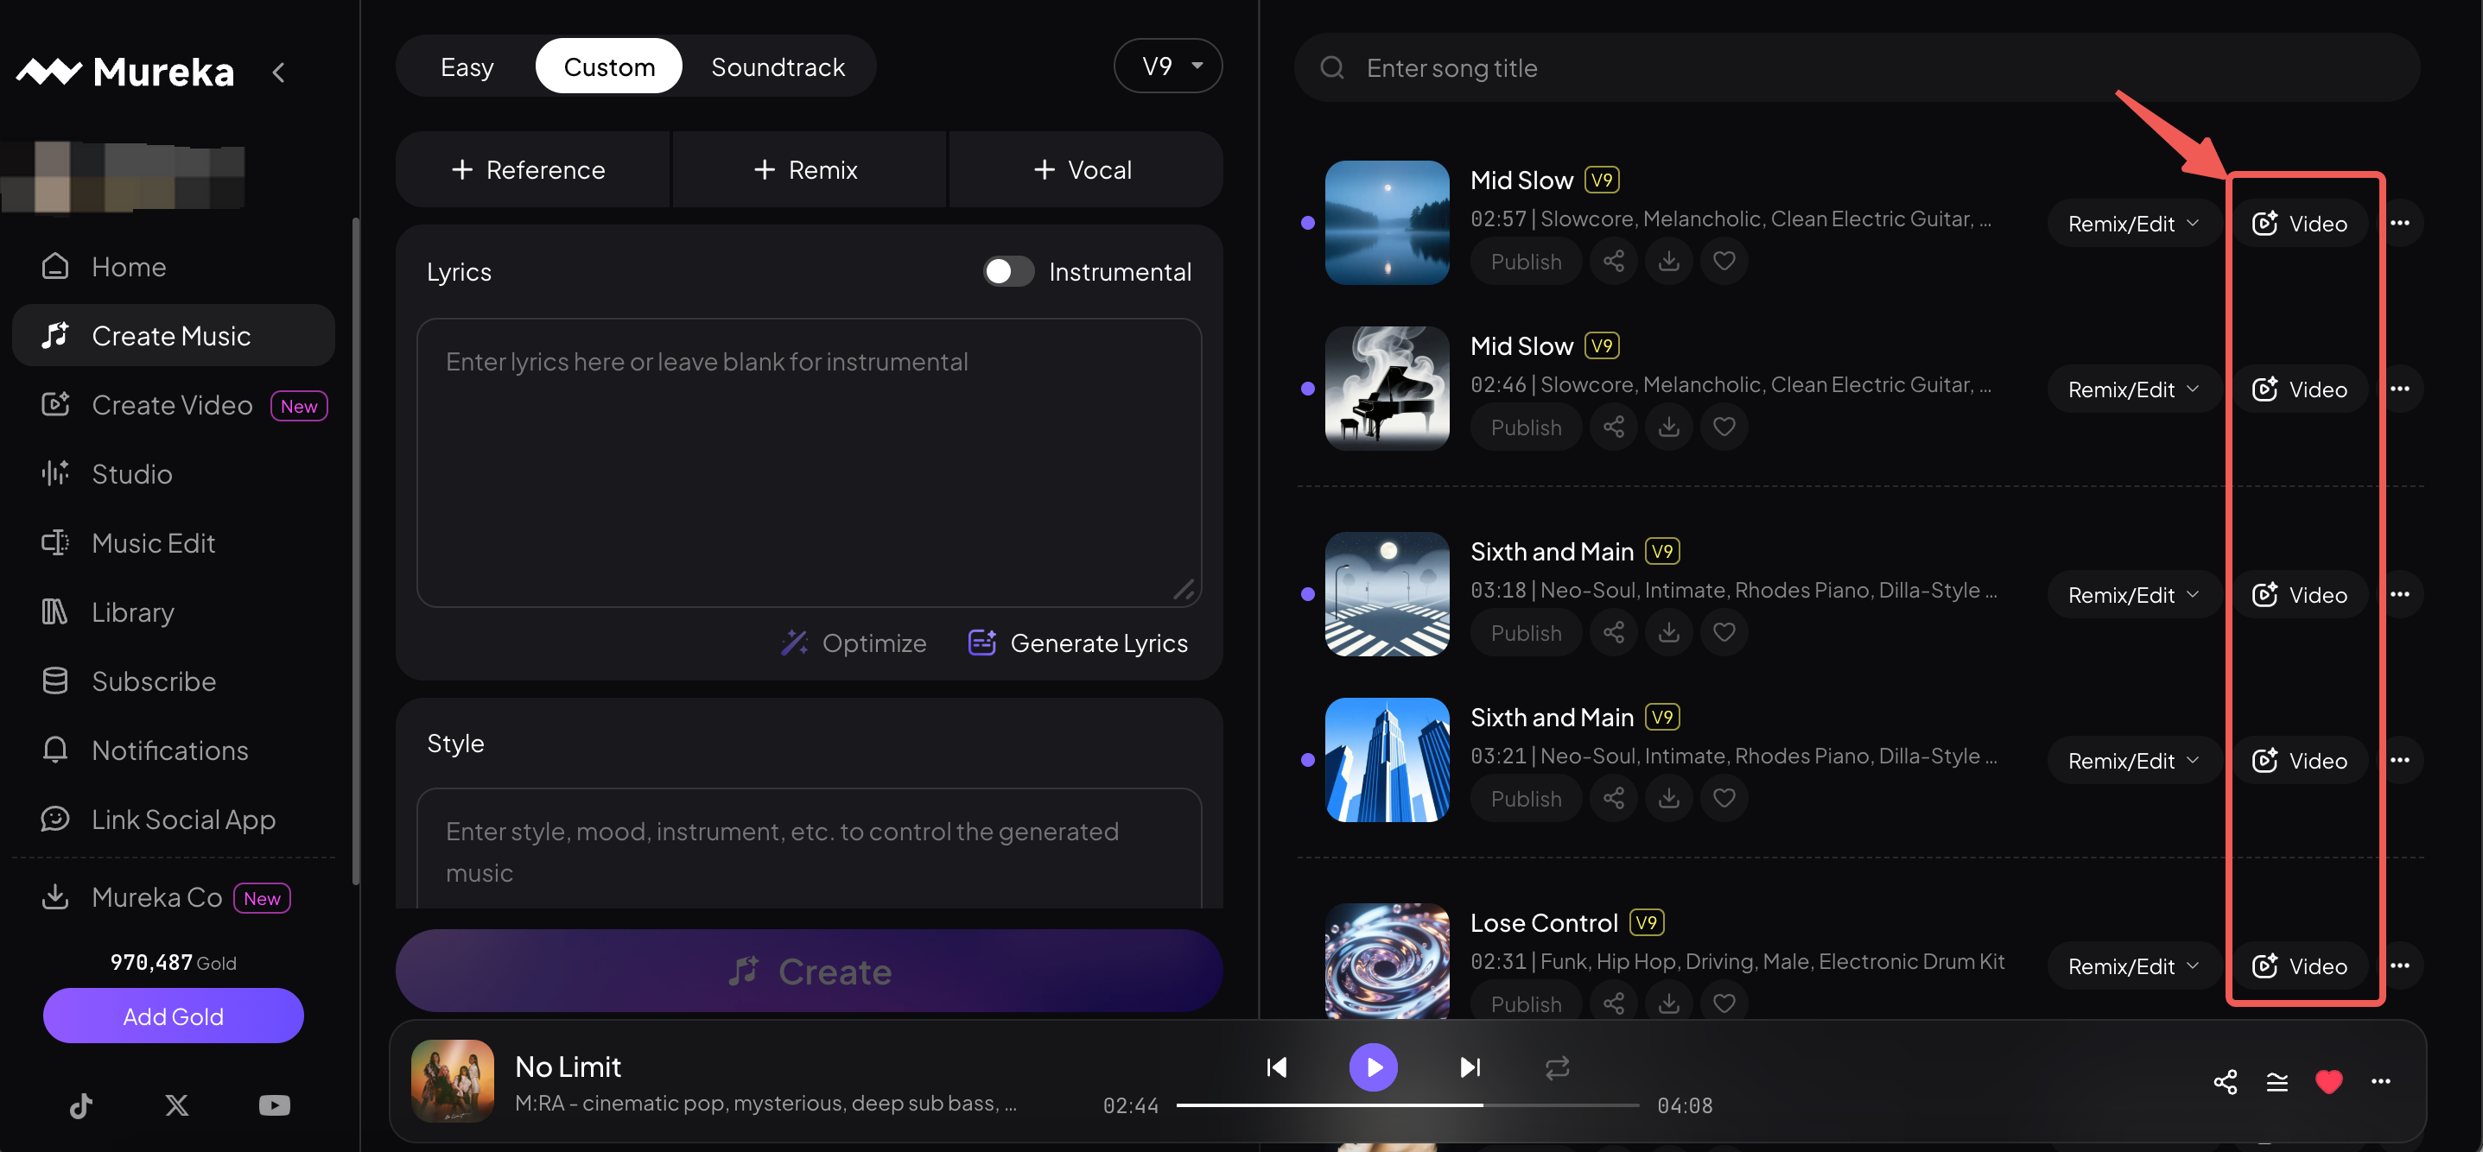Unlike No Limit with the red heart

(x=2328, y=1080)
